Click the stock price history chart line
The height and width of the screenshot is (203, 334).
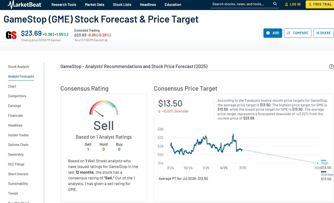[x=206, y=144]
